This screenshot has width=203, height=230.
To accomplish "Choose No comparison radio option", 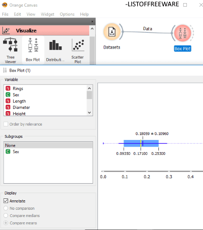I will pyautogui.click(x=6, y=208).
